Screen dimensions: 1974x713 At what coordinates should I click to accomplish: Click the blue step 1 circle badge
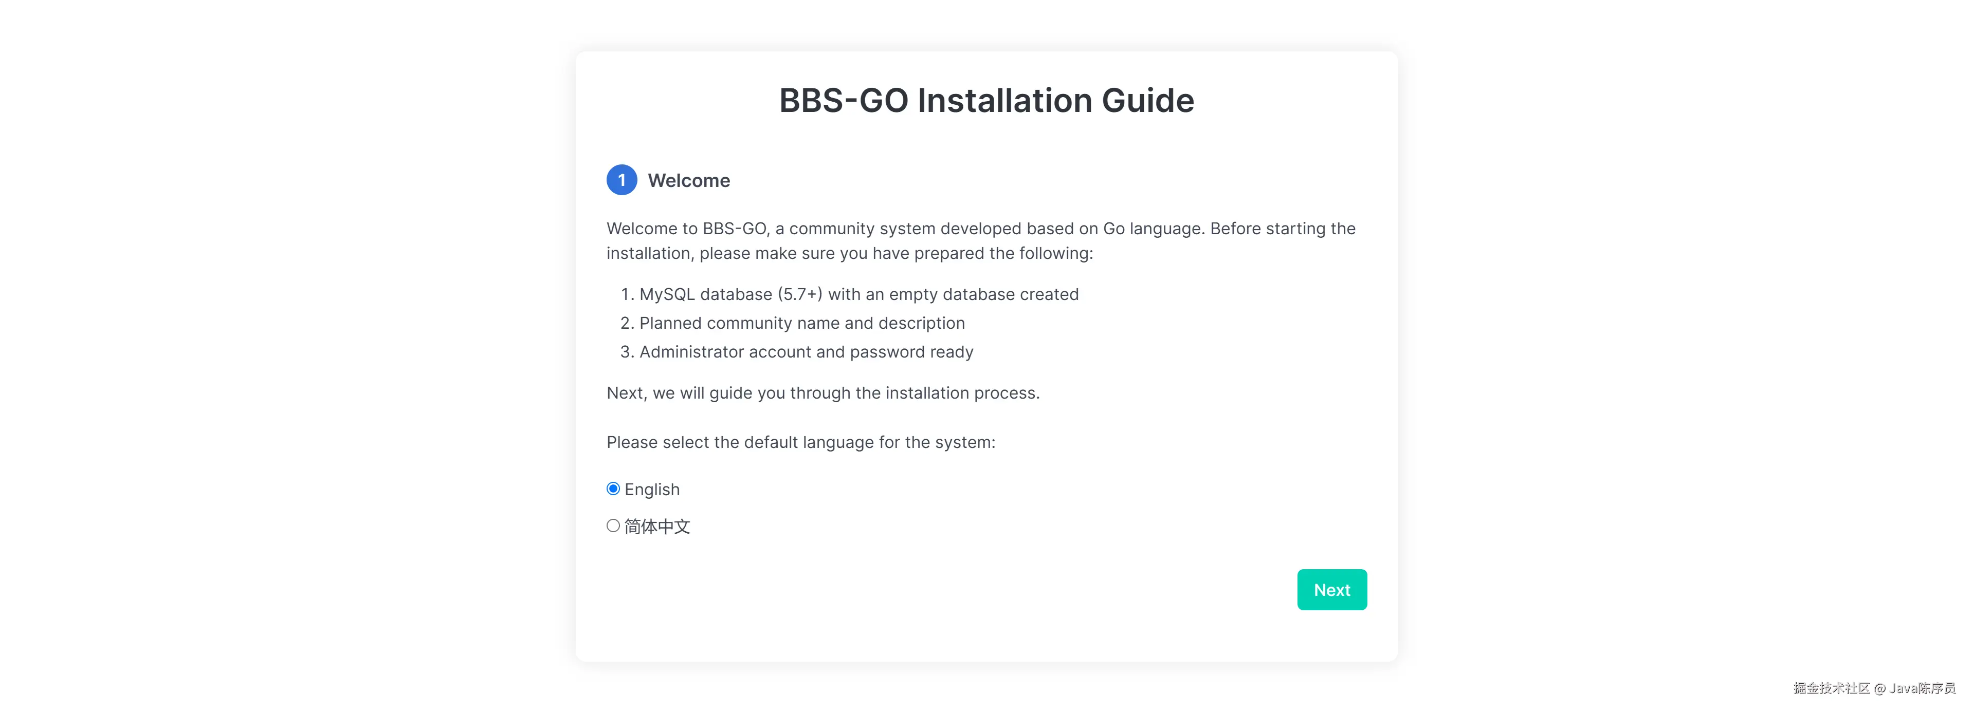(622, 180)
